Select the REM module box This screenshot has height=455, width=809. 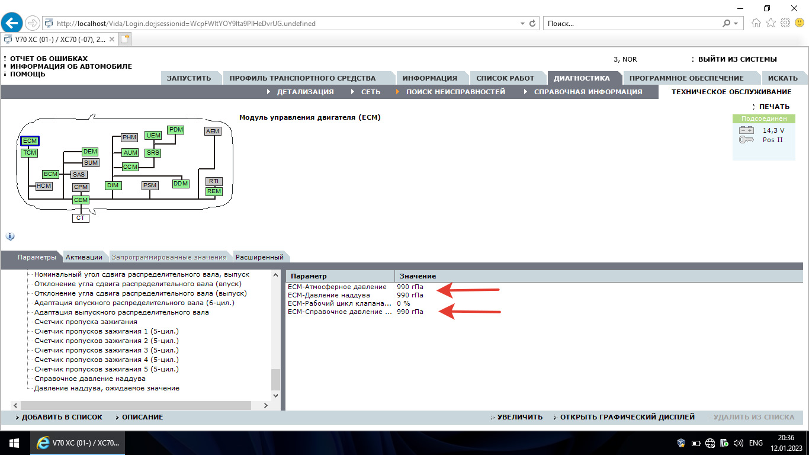(214, 191)
